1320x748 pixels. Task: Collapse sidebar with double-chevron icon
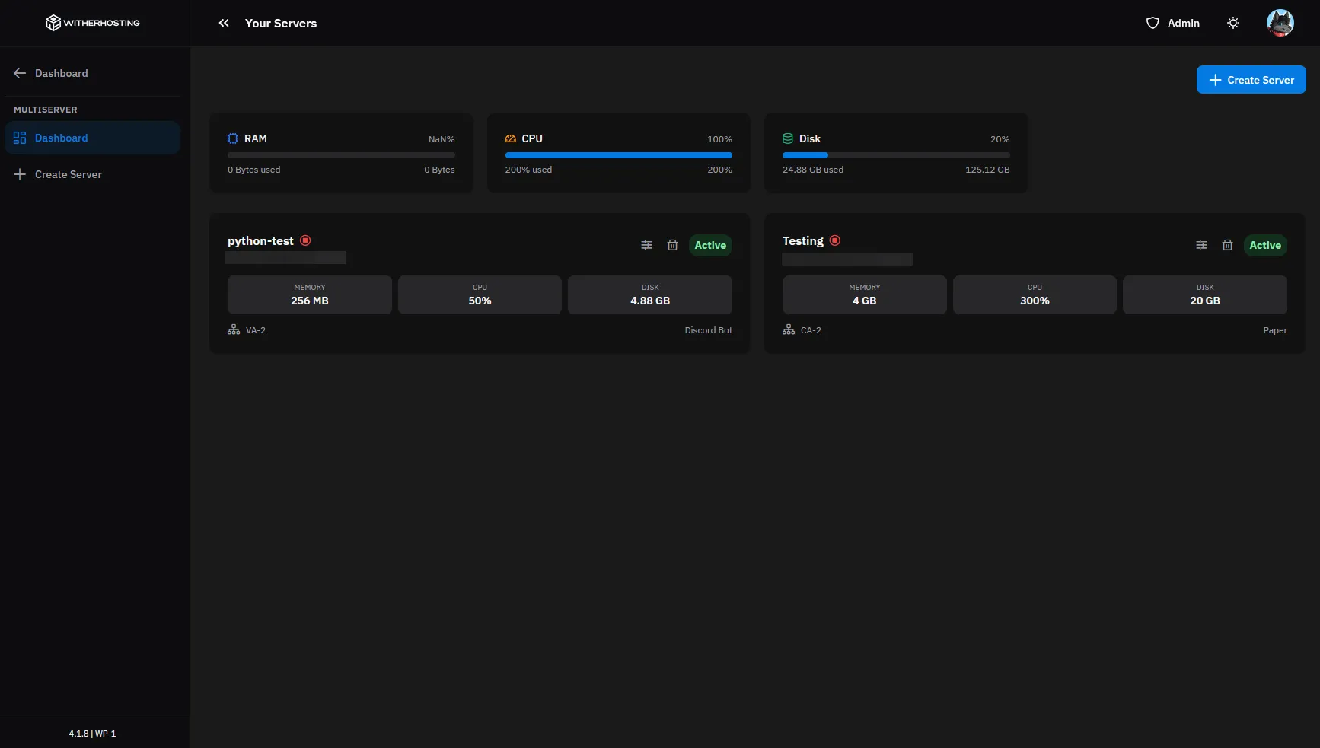tap(224, 23)
